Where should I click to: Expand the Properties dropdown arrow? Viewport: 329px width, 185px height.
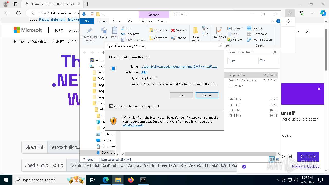tap(219, 40)
